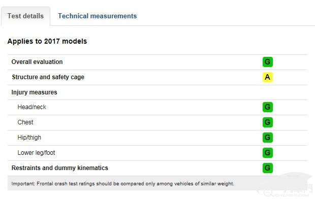The image size is (315, 199).
Task: Select the Lower leg/foot row text
Action: 36,153
